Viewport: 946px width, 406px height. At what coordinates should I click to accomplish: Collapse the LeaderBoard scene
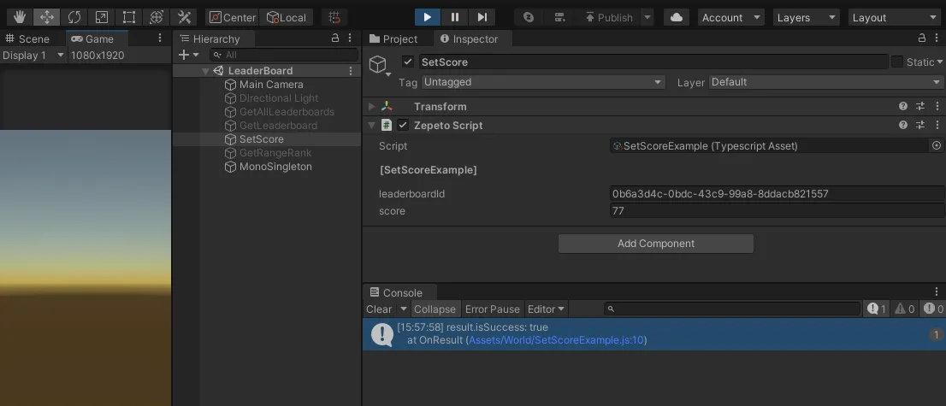205,71
